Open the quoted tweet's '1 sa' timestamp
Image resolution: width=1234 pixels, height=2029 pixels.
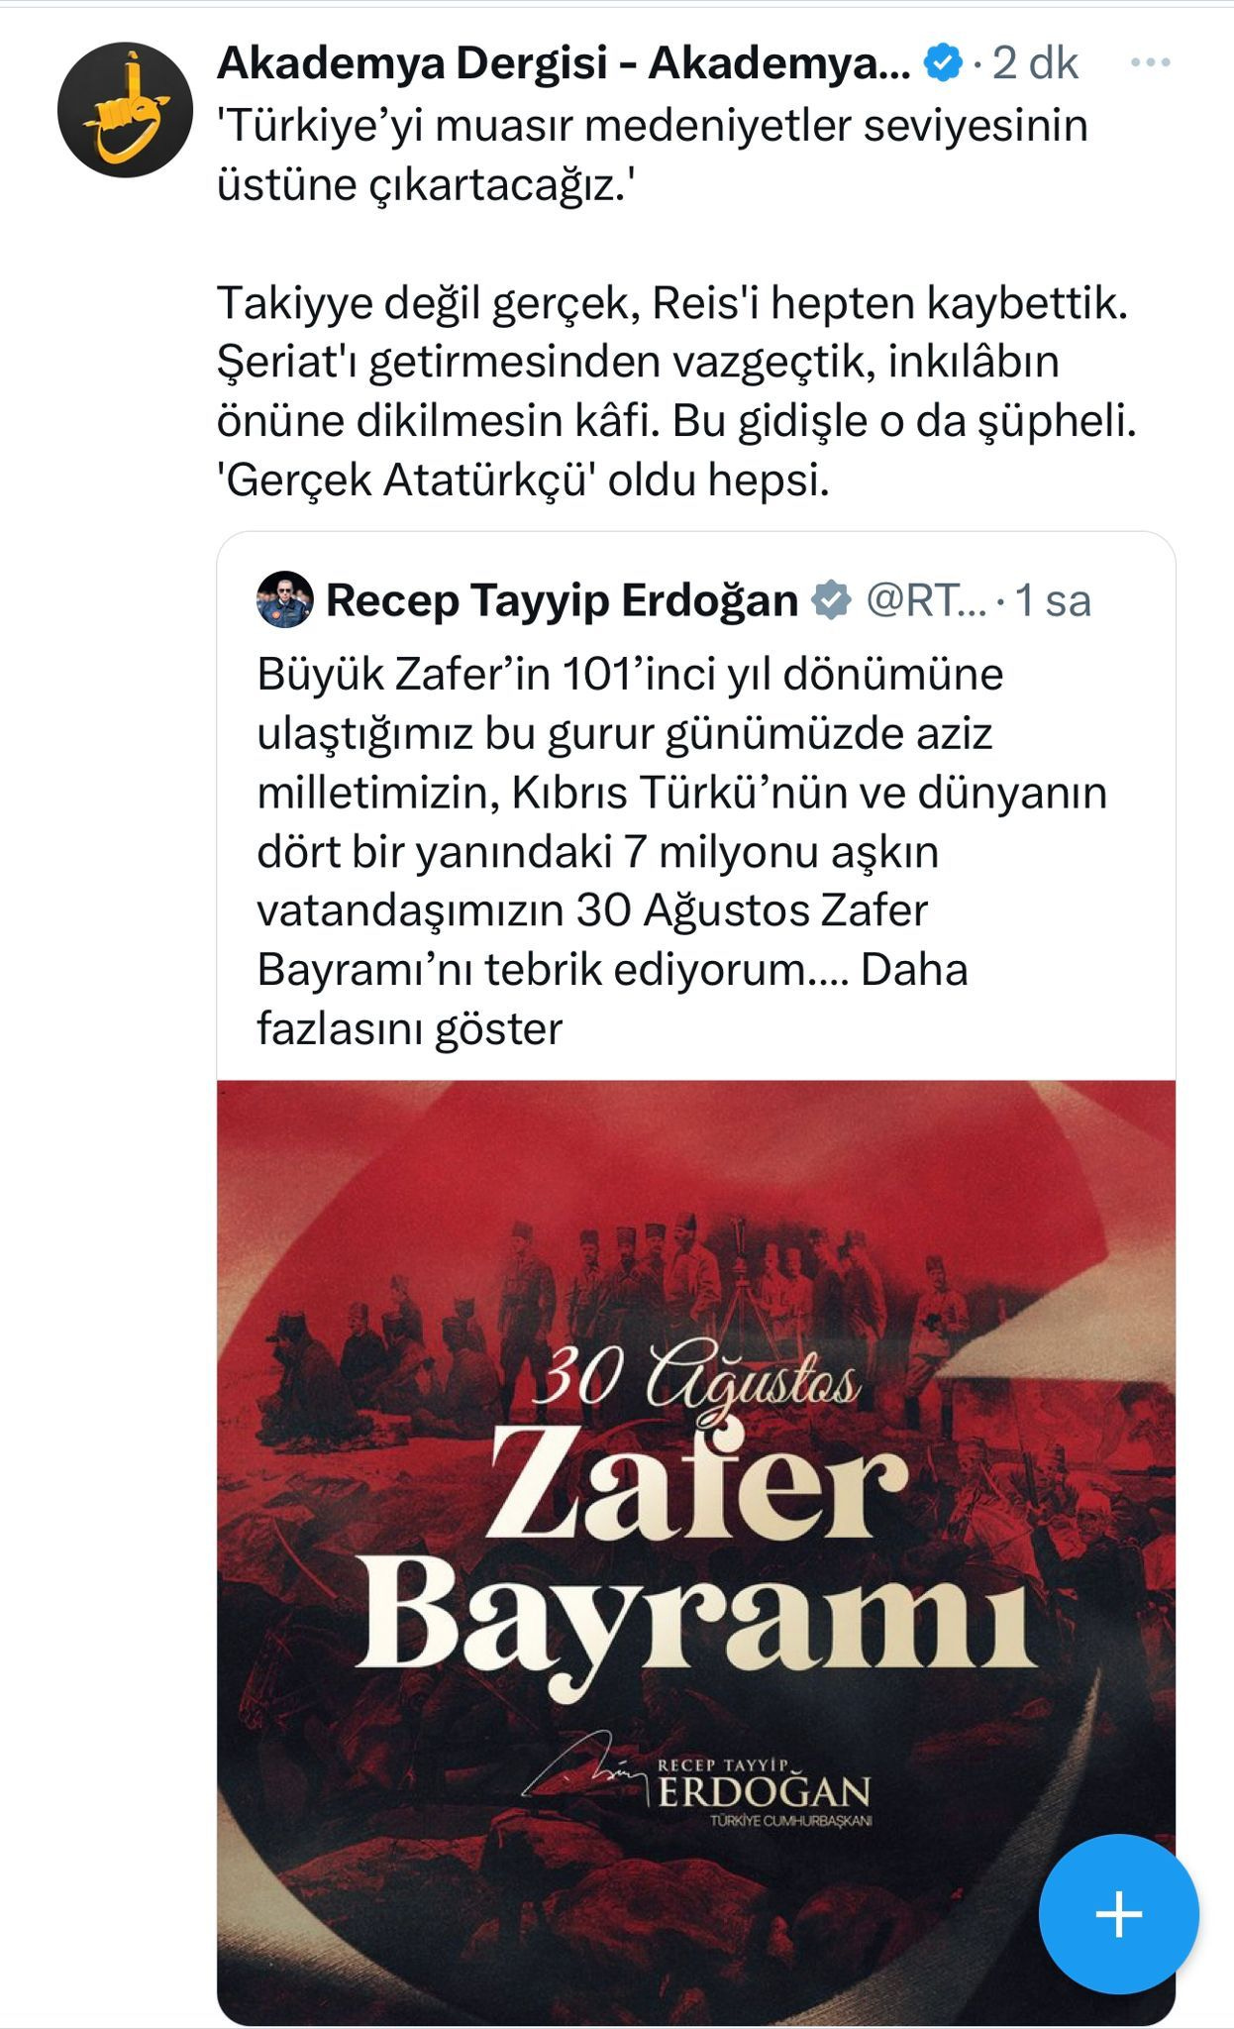click(x=1054, y=600)
